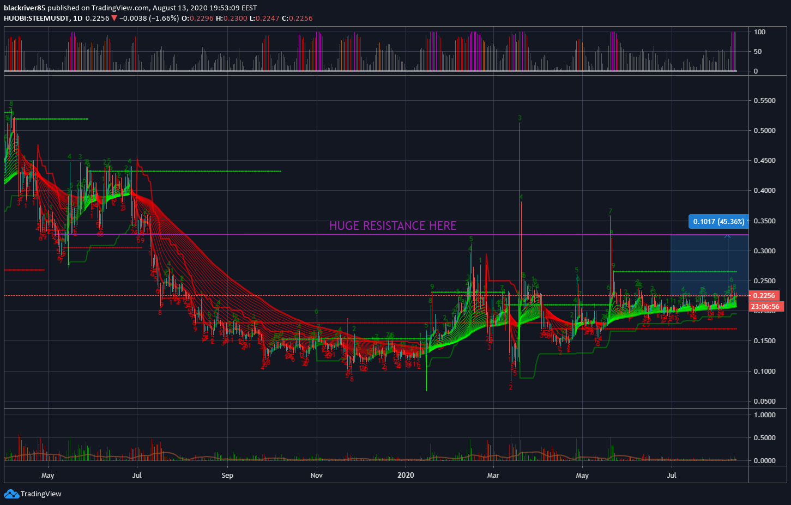Click the volume pane scale 1.0000
Viewport: 791px width, 505px height.
[764, 415]
